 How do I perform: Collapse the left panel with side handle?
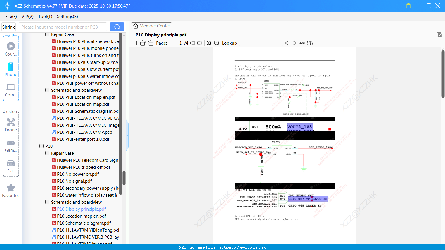127,135
